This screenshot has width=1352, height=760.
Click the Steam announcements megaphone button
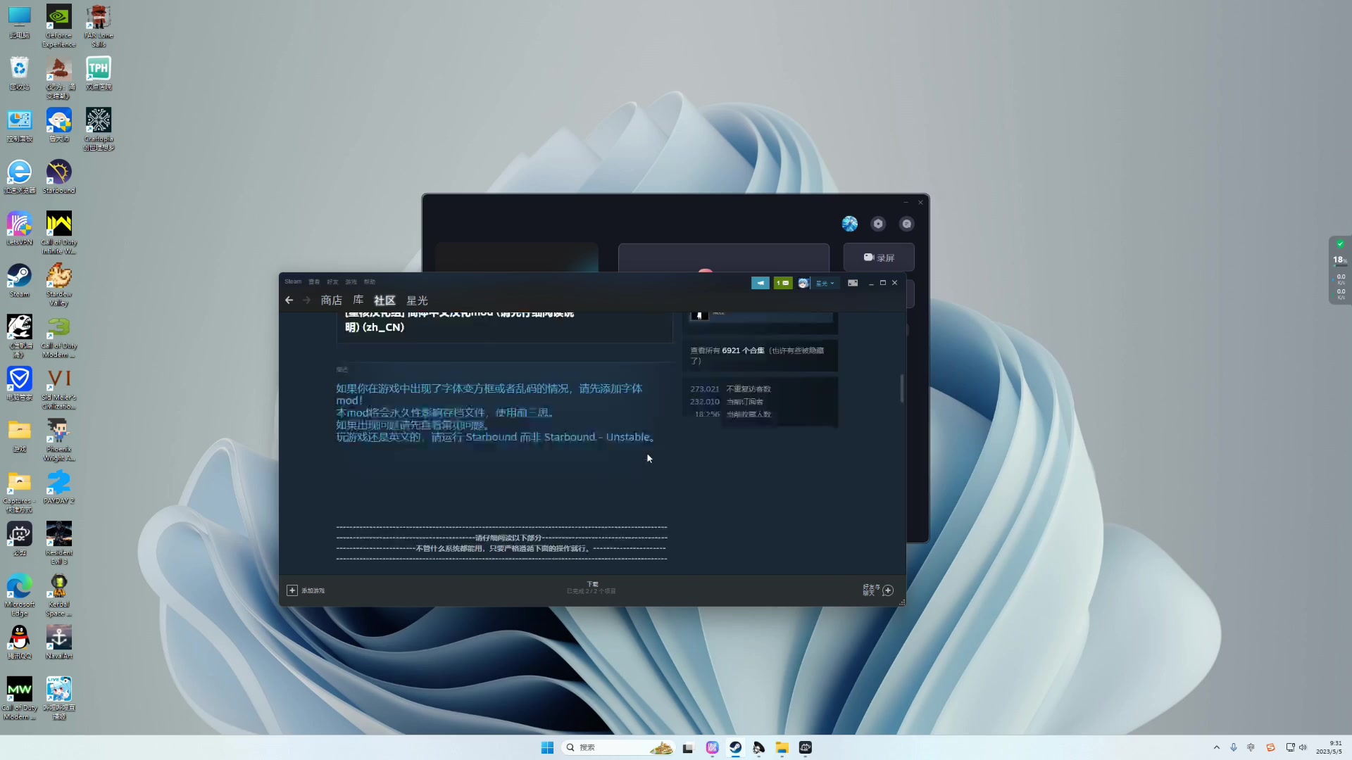point(760,283)
